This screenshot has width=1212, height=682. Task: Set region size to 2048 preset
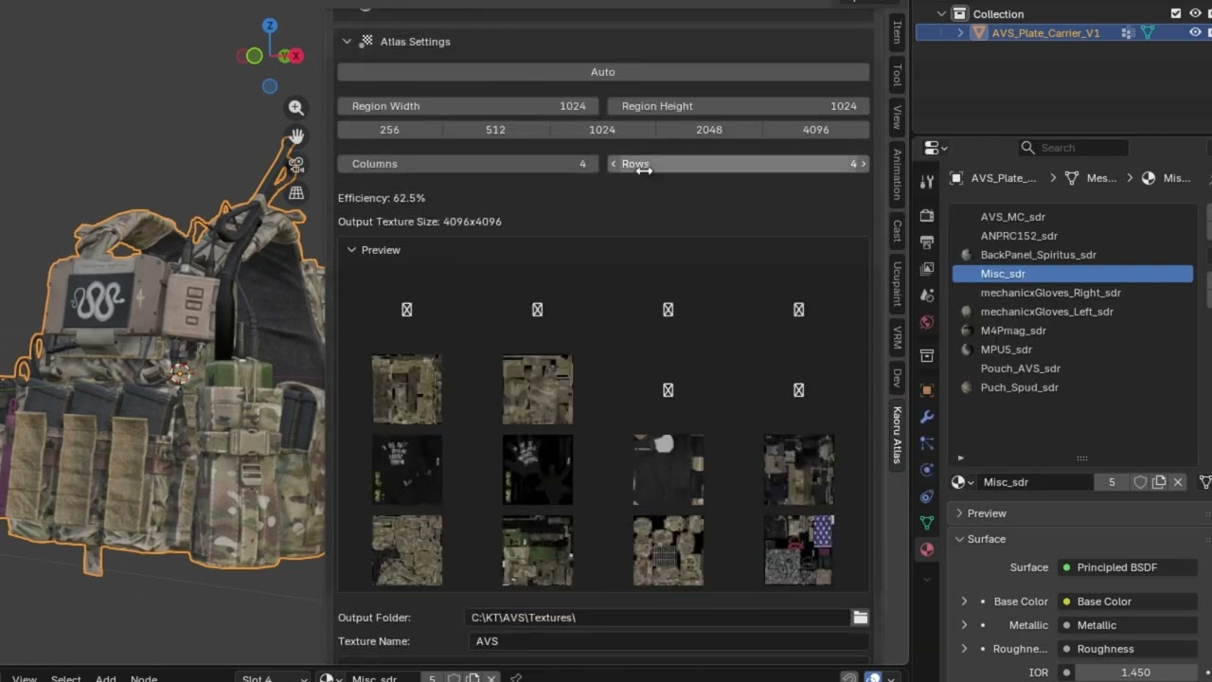(709, 130)
